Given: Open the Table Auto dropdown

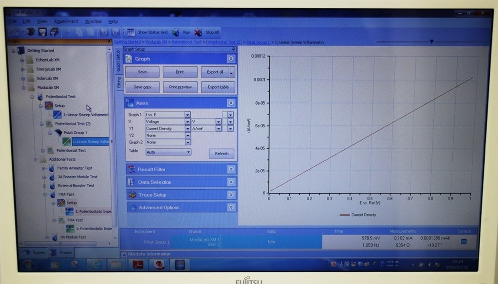Looking at the screenshot, I should 188,152.
